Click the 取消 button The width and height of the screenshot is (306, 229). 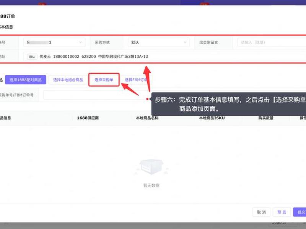pos(261,212)
